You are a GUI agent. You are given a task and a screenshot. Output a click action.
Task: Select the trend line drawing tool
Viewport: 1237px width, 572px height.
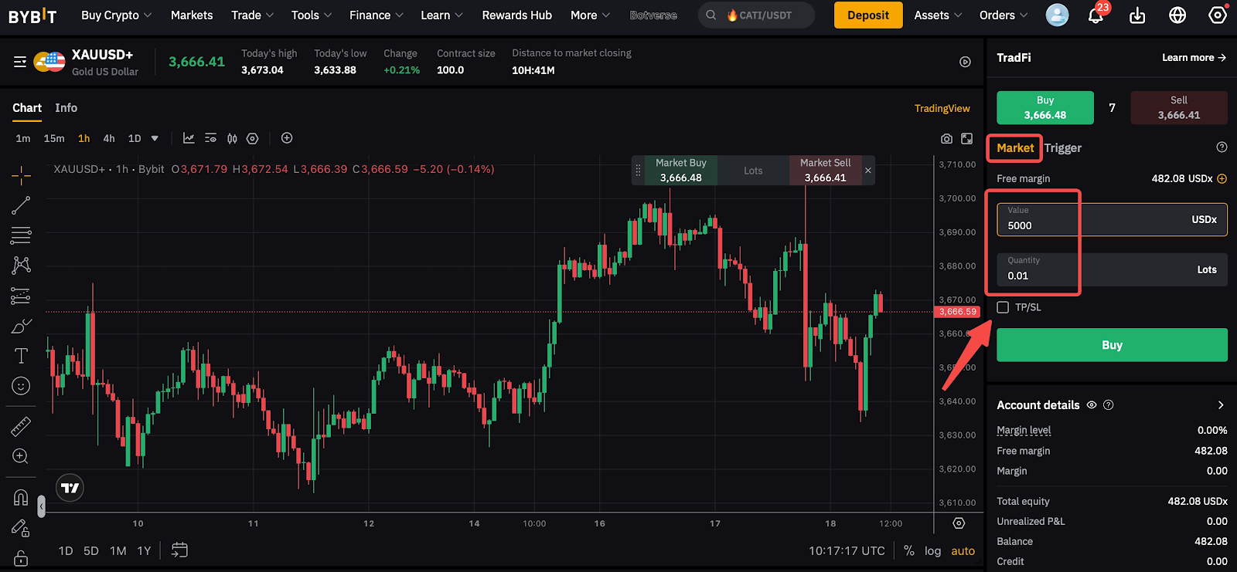(x=21, y=205)
